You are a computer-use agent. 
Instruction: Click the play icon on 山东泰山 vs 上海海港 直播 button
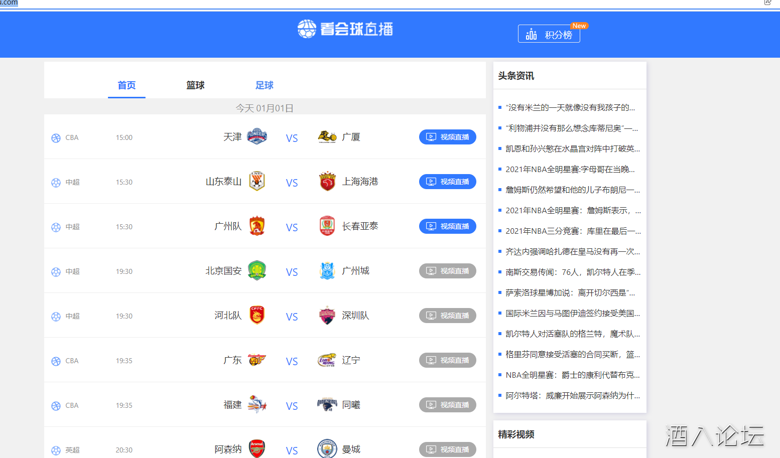click(x=431, y=182)
